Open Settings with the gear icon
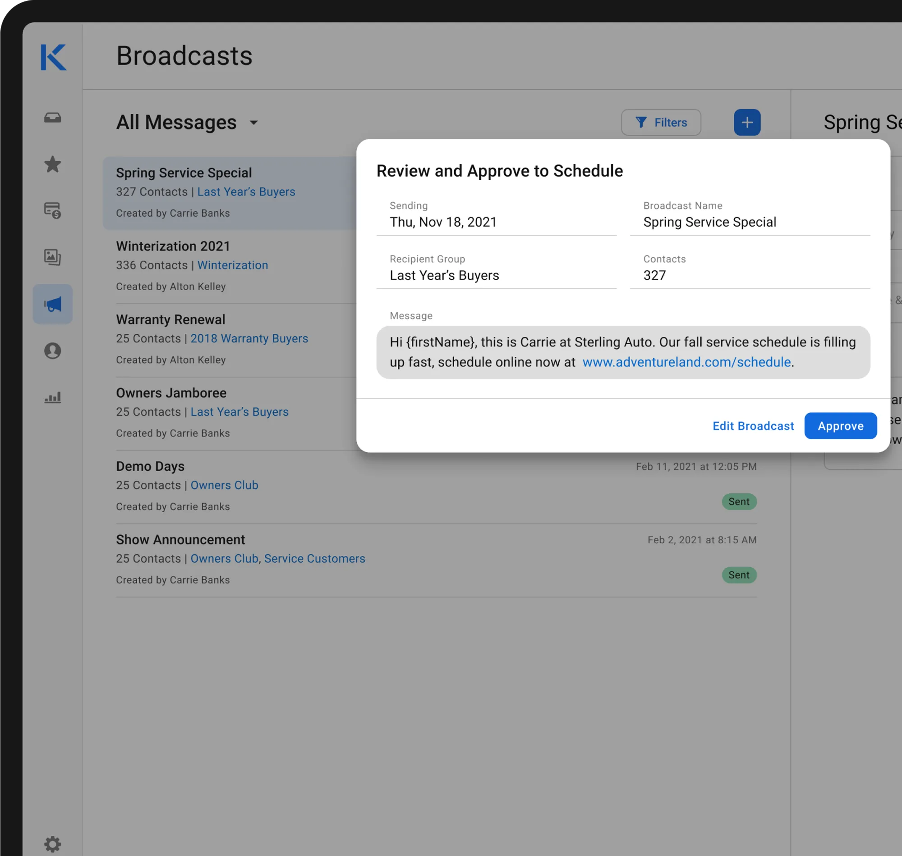 52,843
